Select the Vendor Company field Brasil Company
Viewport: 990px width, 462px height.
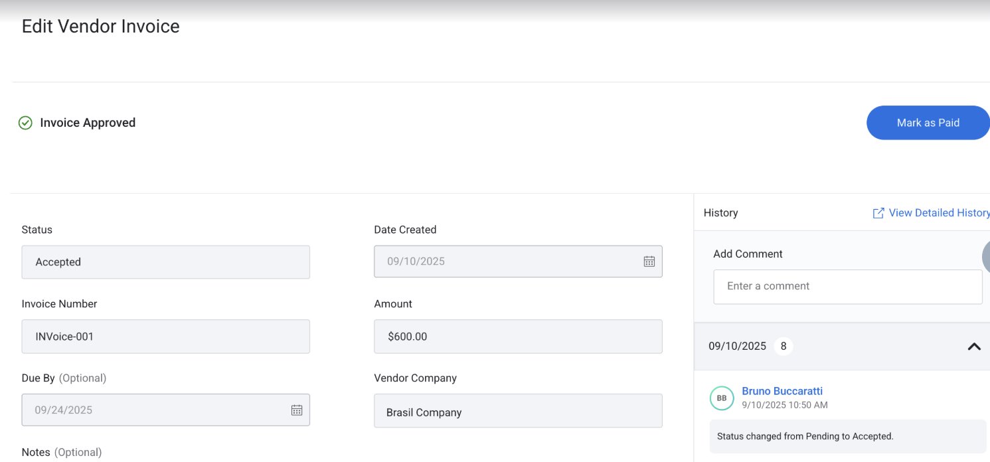[x=518, y=411]
